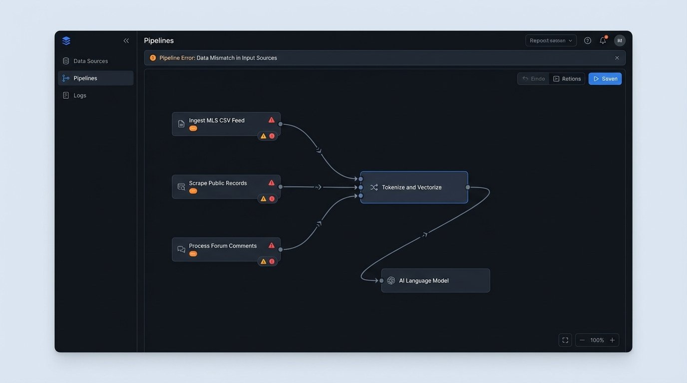
Task: Click the undo button in canvas toolbar
Action: coord(533,79)
